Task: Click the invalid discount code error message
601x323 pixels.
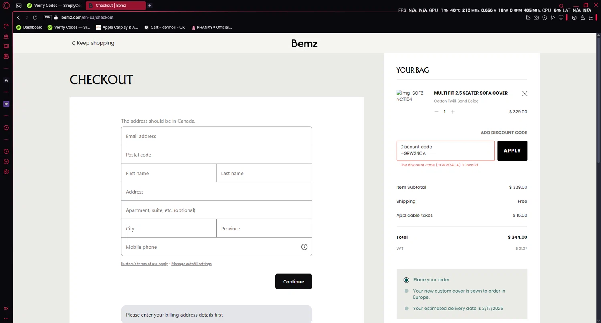Action: [x=439, y=165]
